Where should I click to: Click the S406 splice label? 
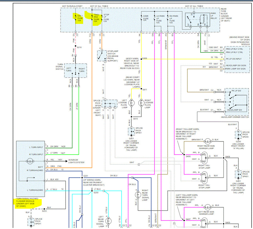pyautogui.click(x=188, y=157)
